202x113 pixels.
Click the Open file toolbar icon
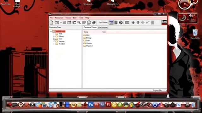click(x=57, y=23)
